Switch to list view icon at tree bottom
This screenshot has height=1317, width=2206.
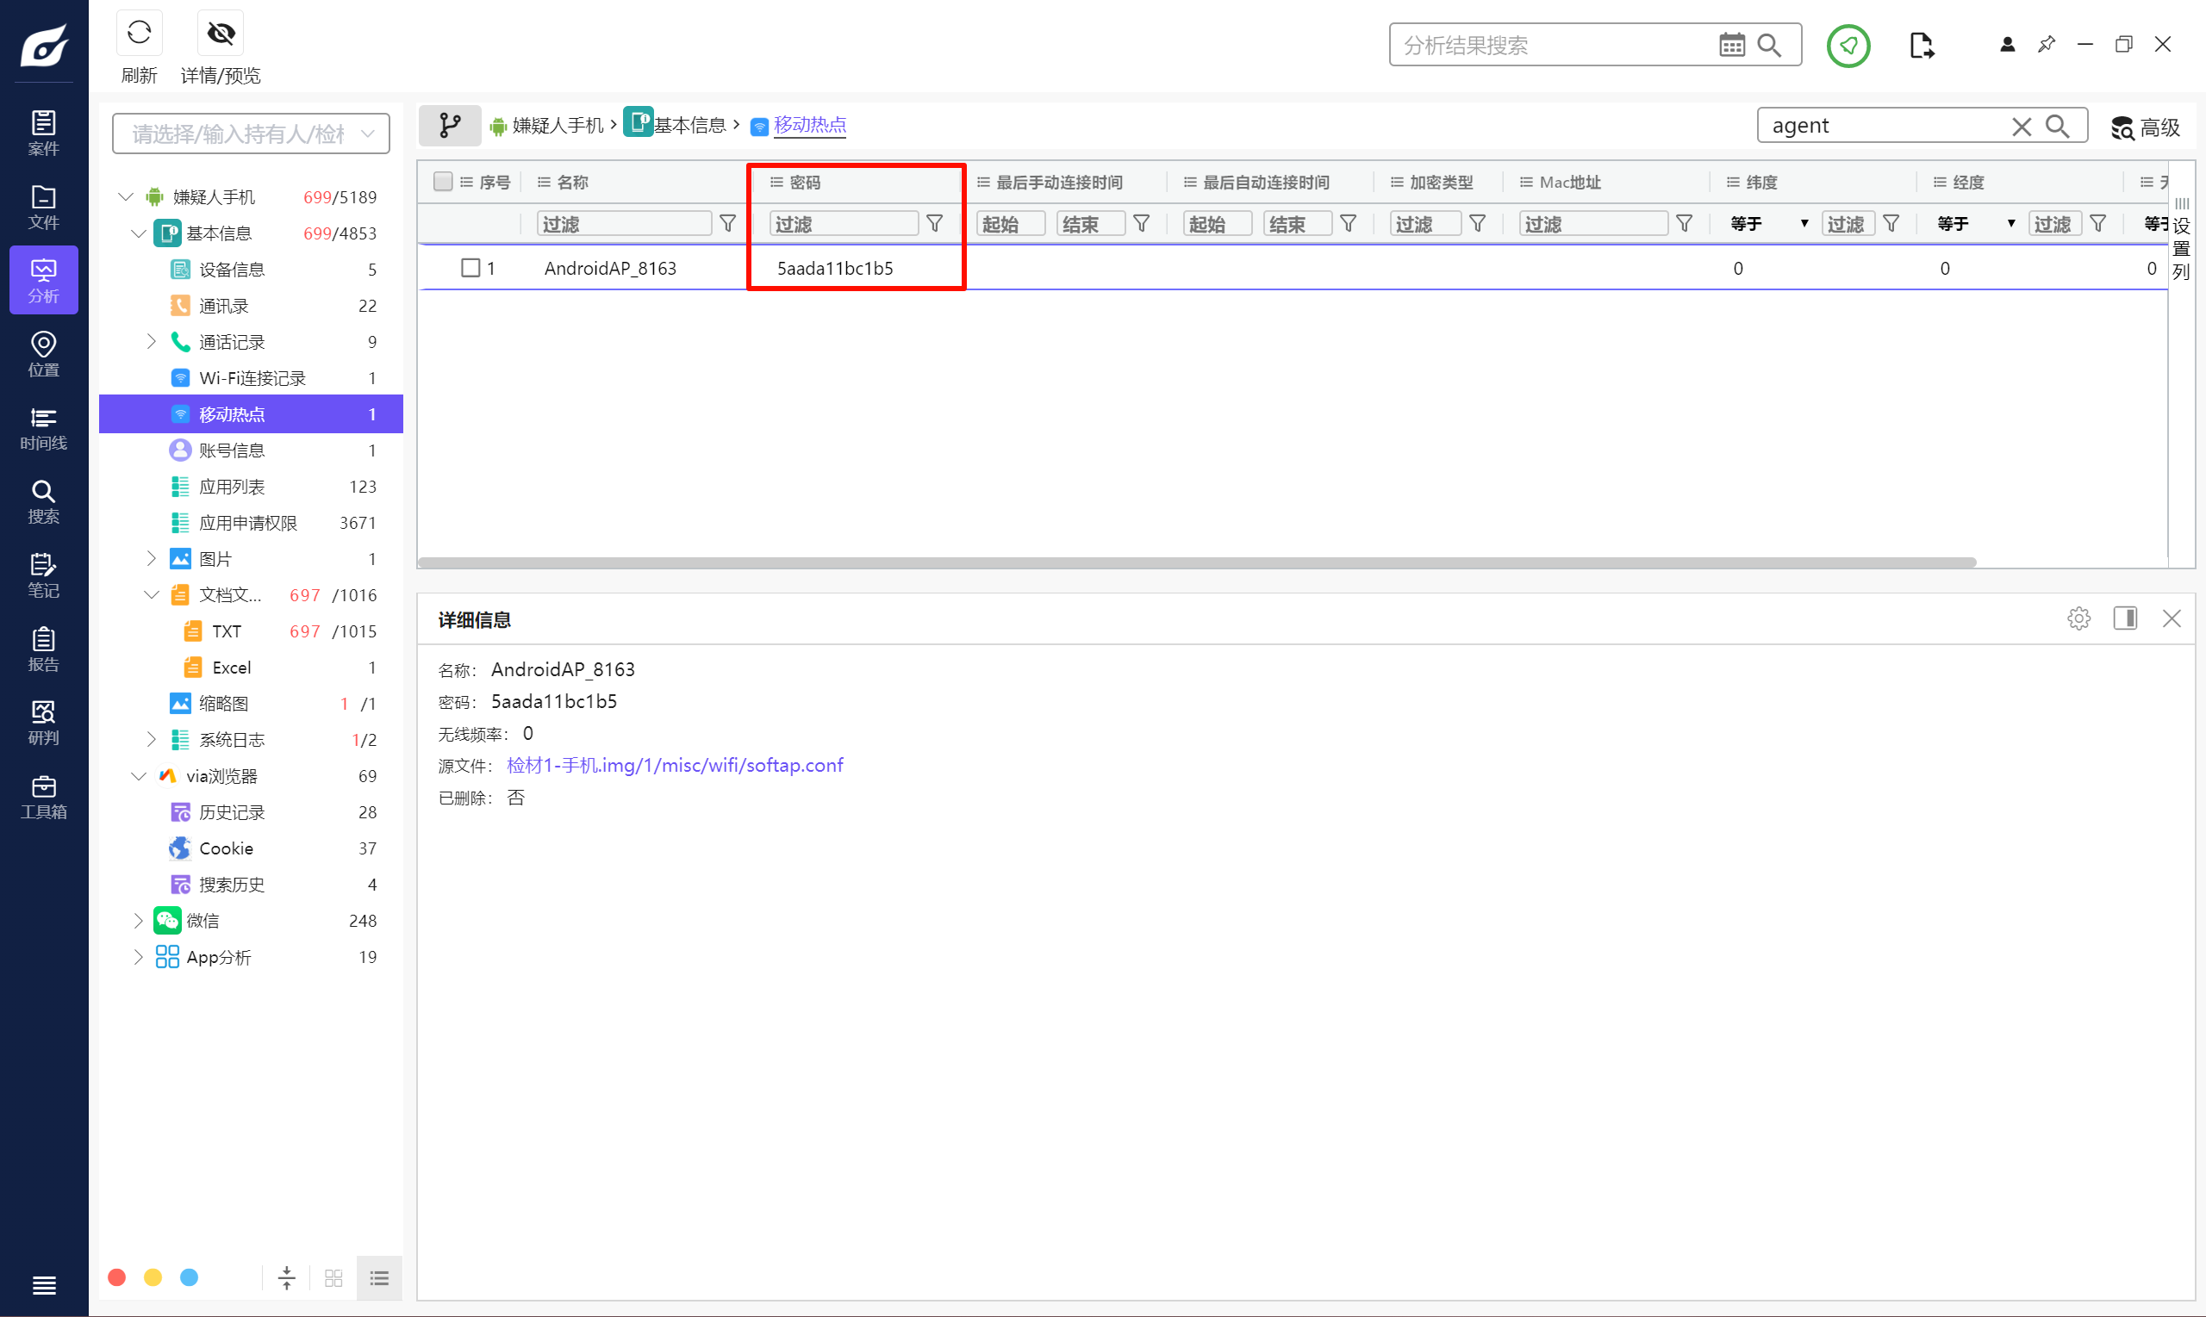[380, 1278]
